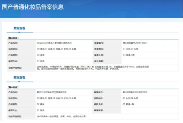
Task: Click the 01 淋洗 value in the 韩方五谷 record
Action: point(41,110)
